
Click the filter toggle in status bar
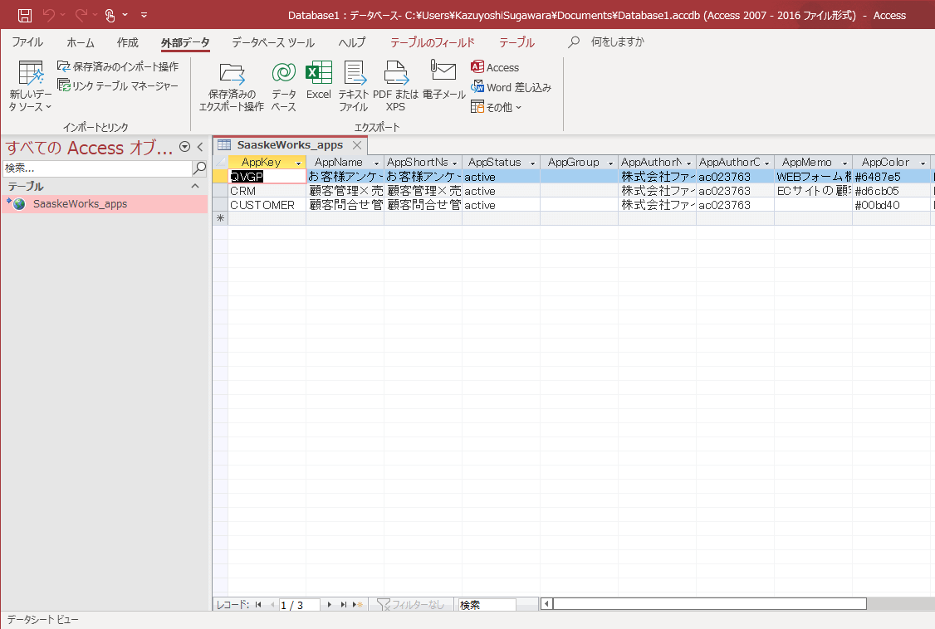click(411, 605)
